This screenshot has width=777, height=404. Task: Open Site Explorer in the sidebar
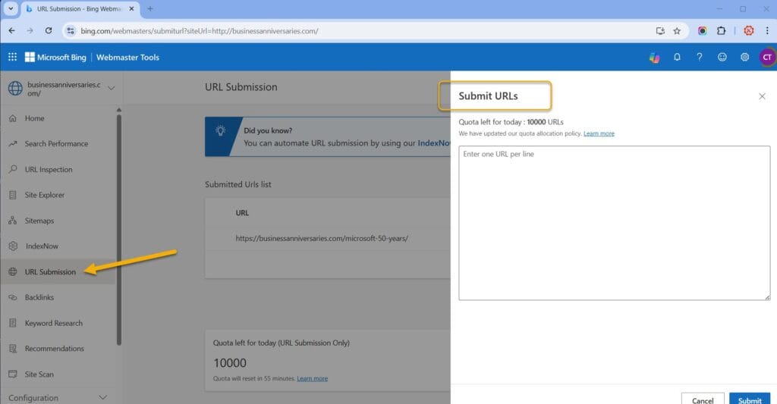[45, 195]
